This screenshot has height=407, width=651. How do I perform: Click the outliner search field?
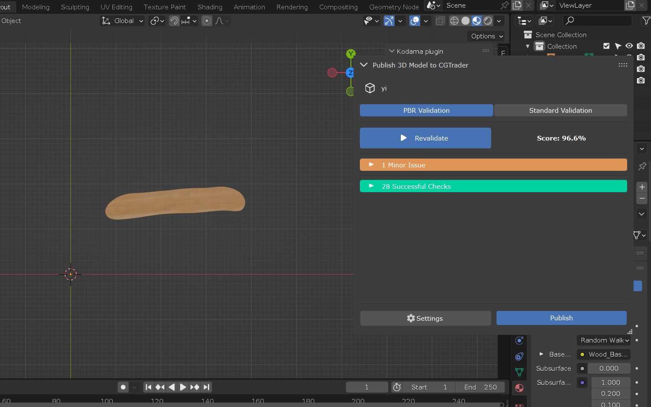click(597, 21)
